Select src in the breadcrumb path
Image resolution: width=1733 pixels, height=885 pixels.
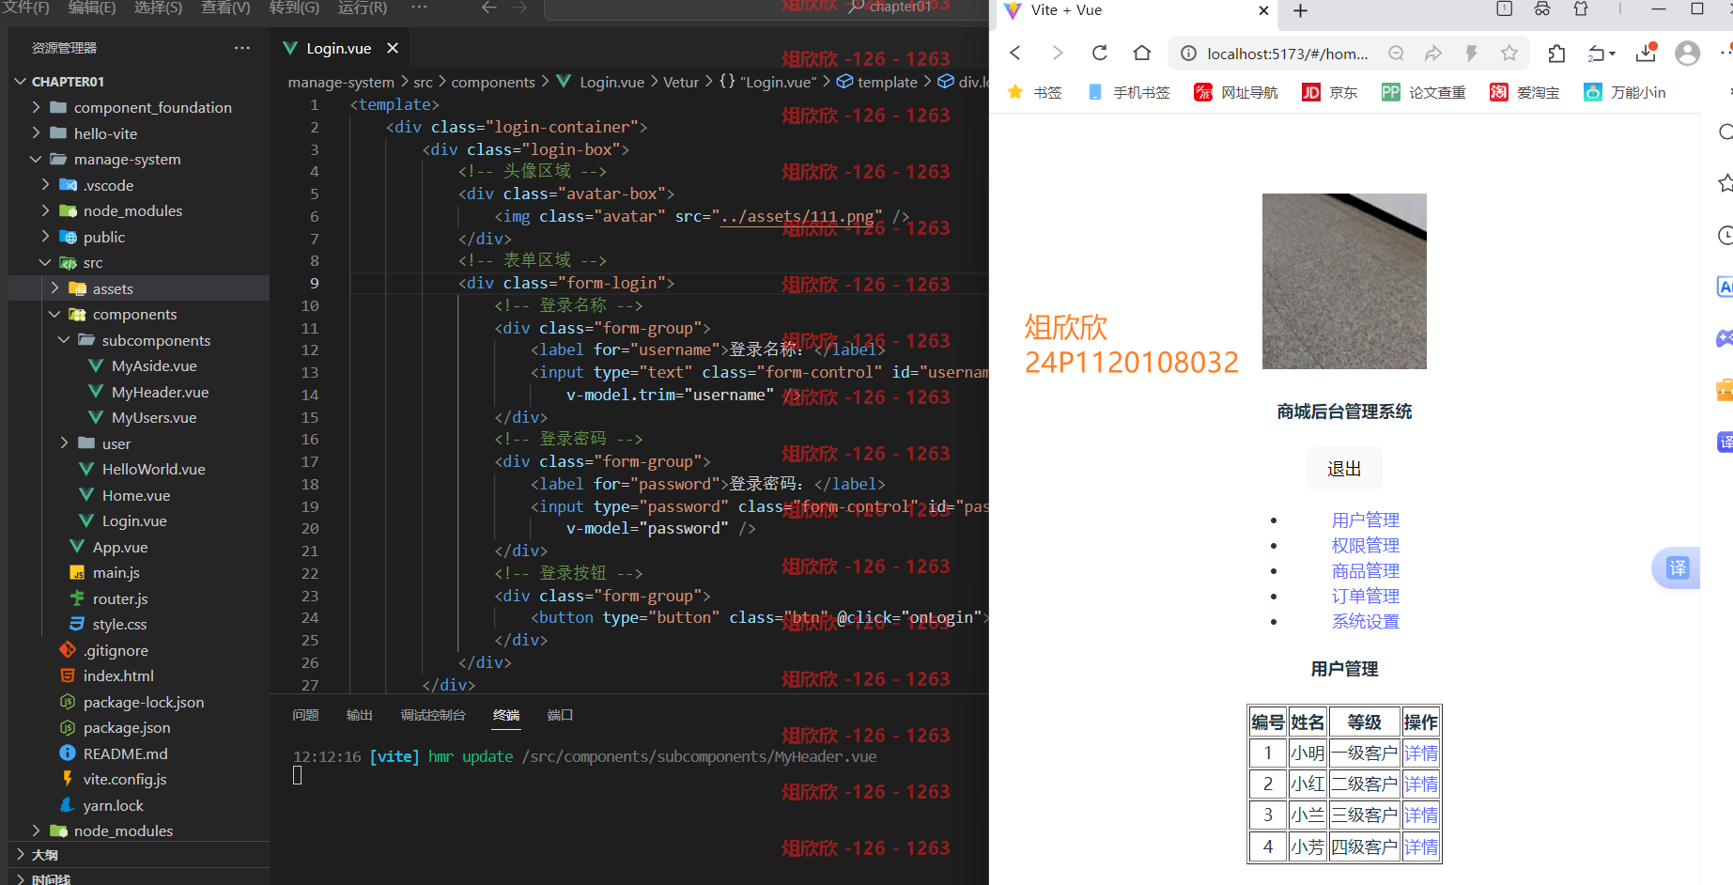pos(424,82)
